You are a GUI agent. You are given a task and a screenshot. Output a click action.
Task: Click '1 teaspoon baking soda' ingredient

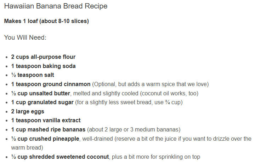point(43,66)
